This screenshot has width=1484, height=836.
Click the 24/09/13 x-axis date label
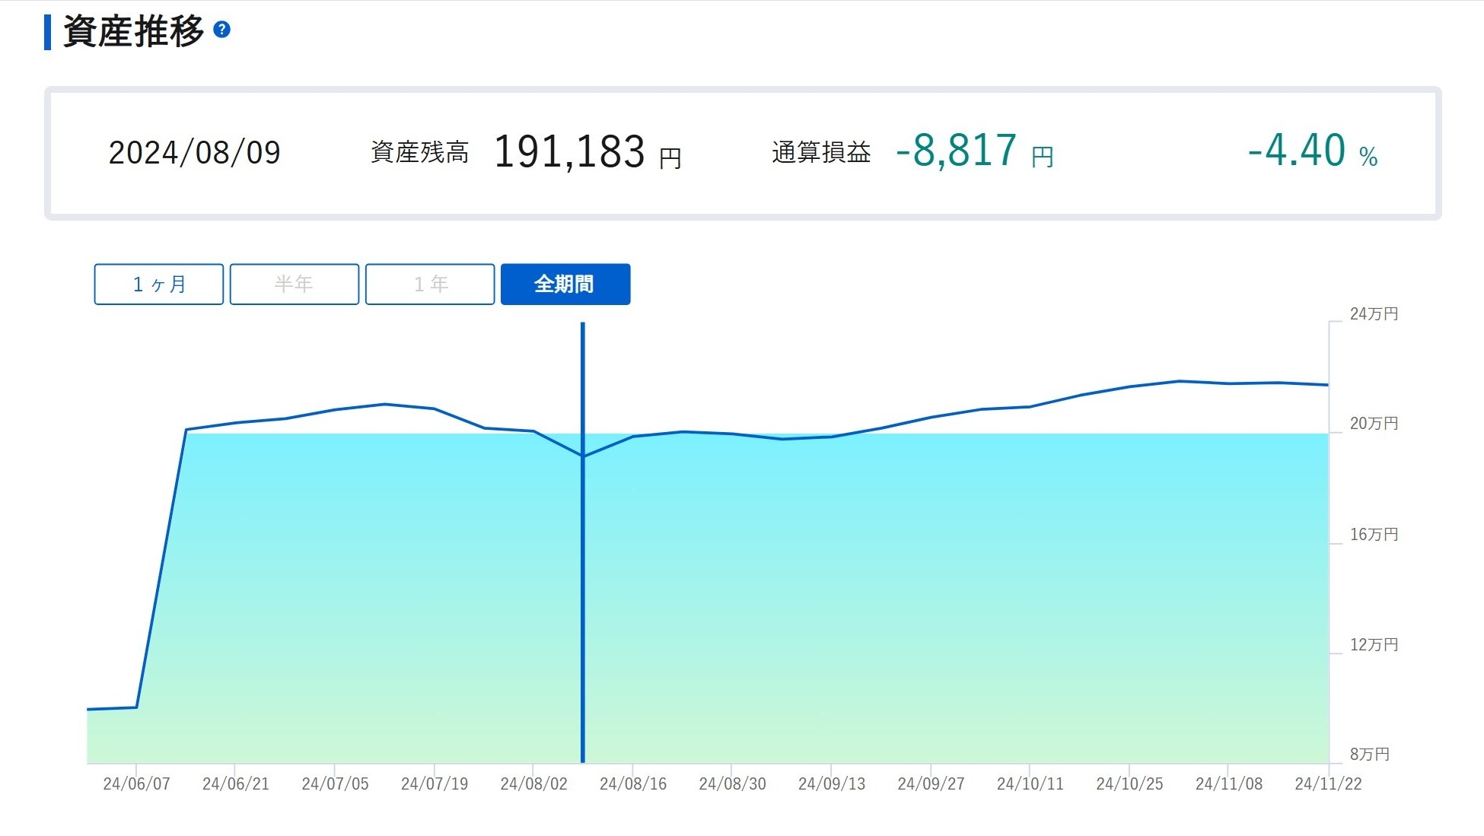click(831, 784)
